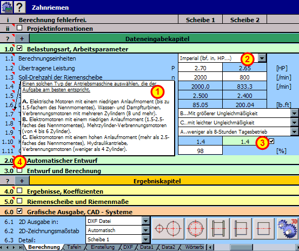The width and height of the screenshot is (299, 251).
Task: Edit efficiency value 98 percent field
Action: [x=200, y=151]
